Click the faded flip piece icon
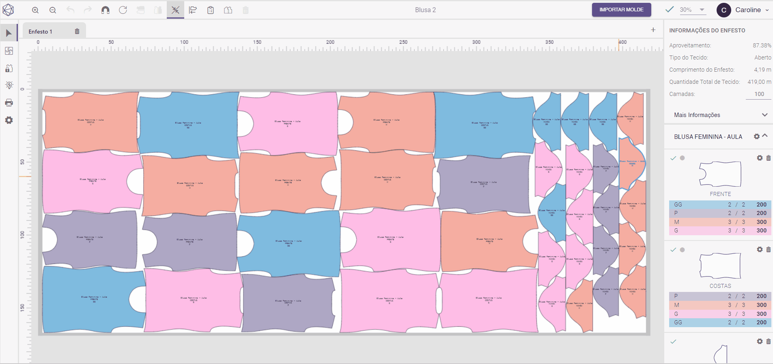 pos(141,10)
